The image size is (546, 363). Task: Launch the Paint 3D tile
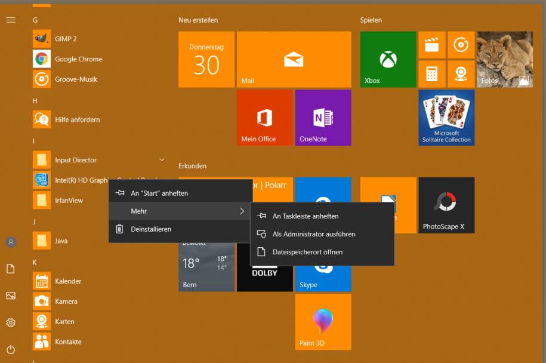point(323,321)
